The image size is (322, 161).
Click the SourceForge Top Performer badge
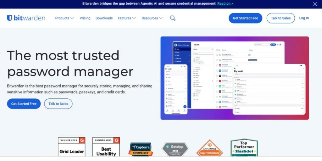(x=210, y=148)
